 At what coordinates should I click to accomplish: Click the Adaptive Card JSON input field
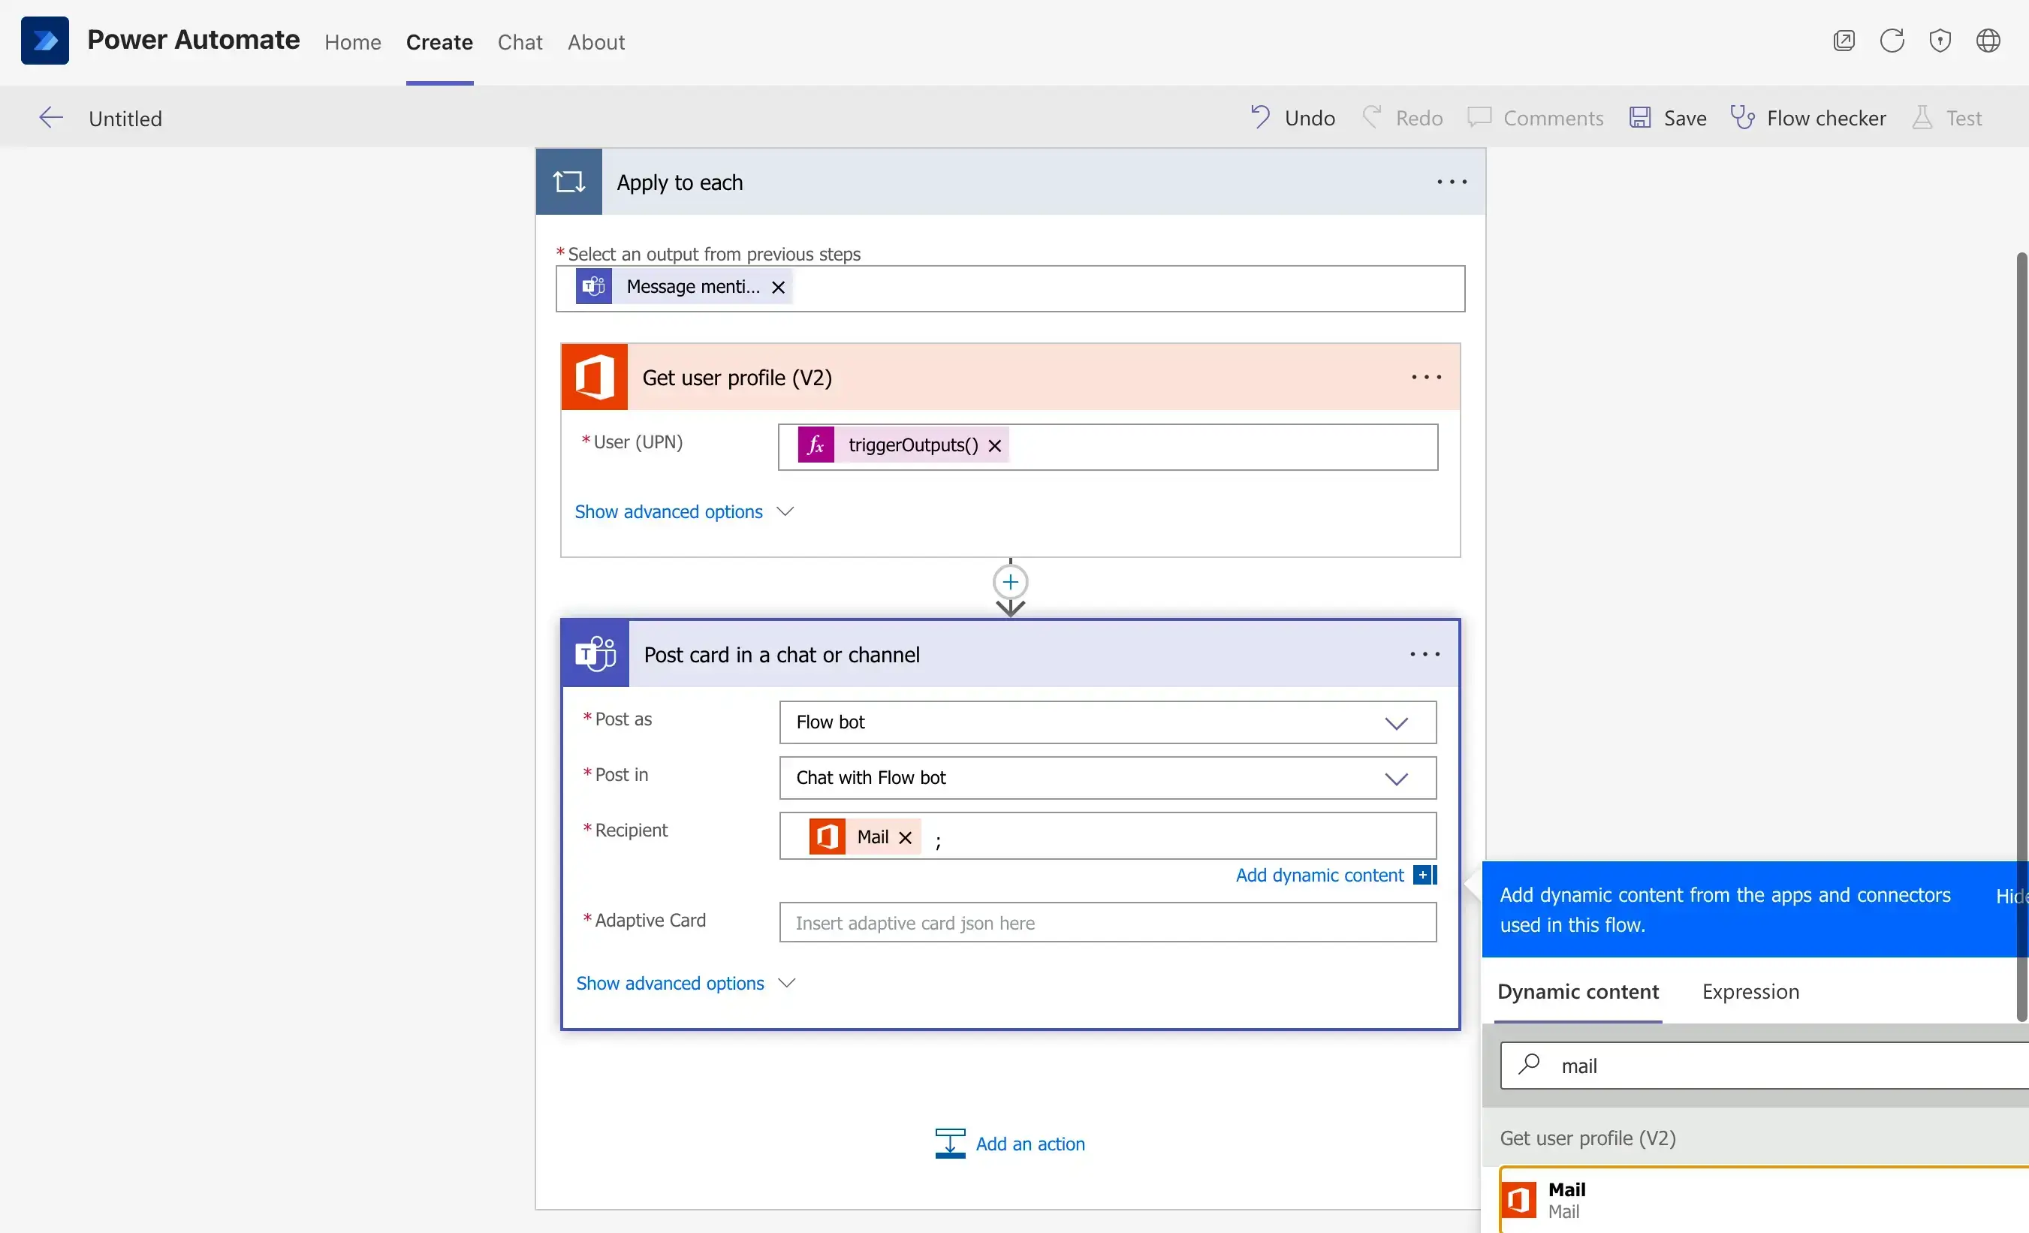(1108, 921)
